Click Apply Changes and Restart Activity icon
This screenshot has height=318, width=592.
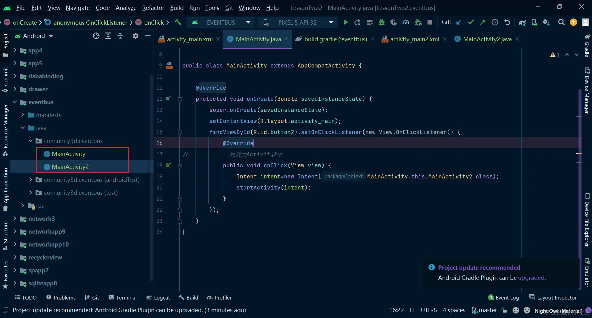358,22
